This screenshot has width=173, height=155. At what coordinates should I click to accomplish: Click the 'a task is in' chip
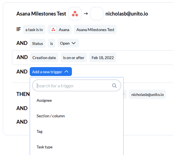pyautogui.click(x=34, y=29)
